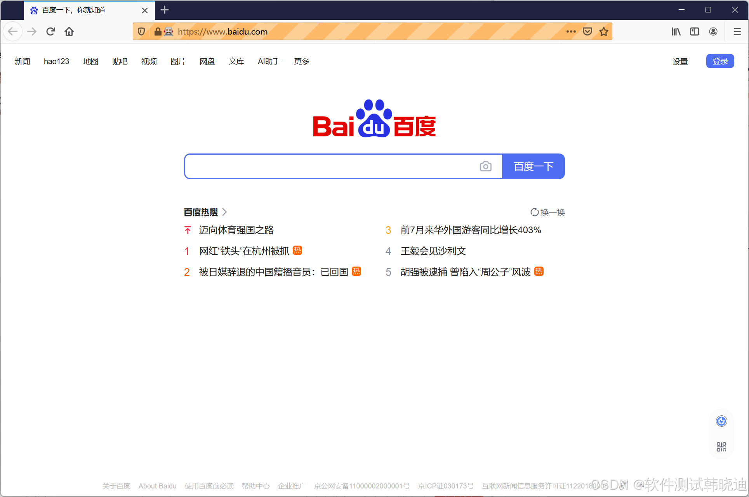
Task: Open 视频 navigation link
Action: (x=149, y=61)
